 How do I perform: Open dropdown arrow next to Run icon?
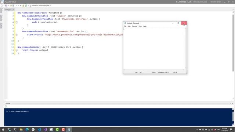click(18, 5)
